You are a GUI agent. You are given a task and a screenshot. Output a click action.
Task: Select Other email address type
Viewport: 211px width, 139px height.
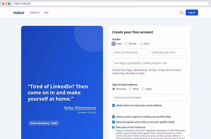point(143,89)
